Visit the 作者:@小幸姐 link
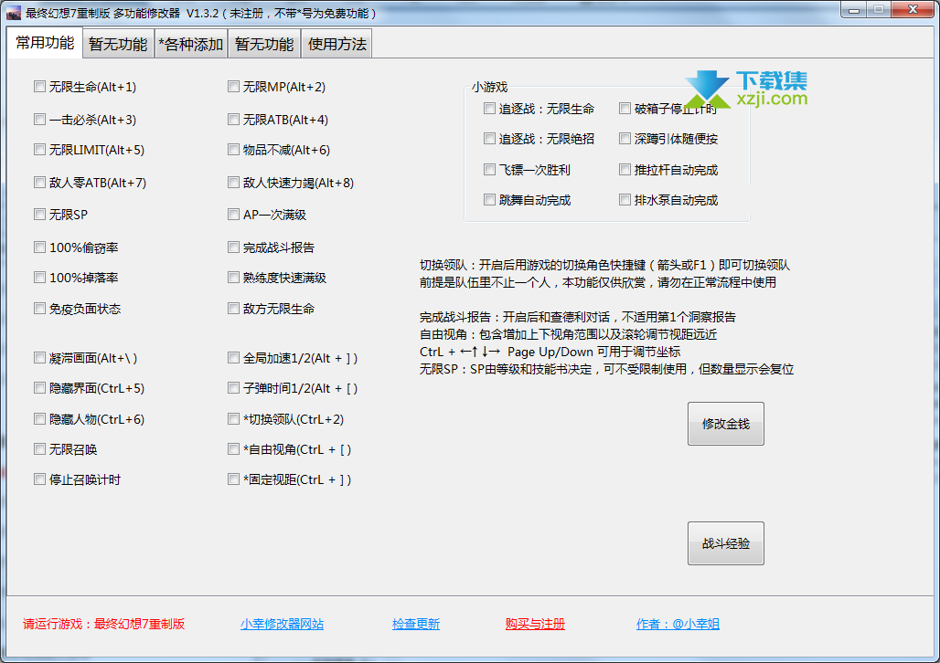Screen dimensions: 940x663 coord(678,624)
